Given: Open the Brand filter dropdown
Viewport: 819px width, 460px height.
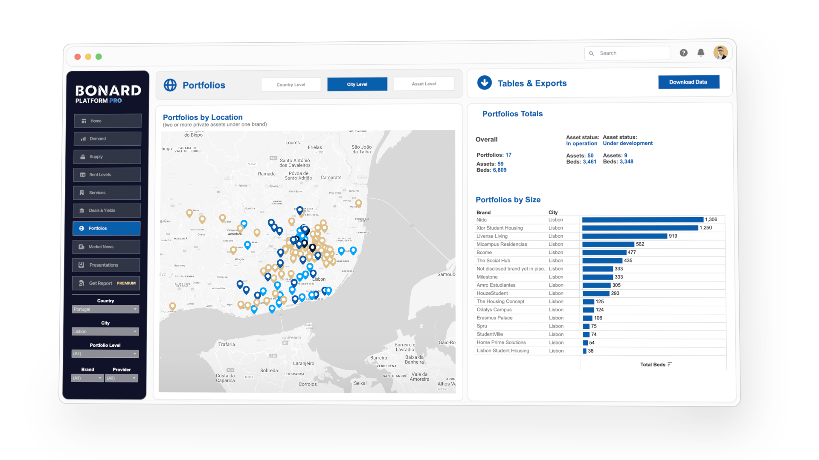Looking at the screenshot, I should pyautogui.click(x=87, y=378).
